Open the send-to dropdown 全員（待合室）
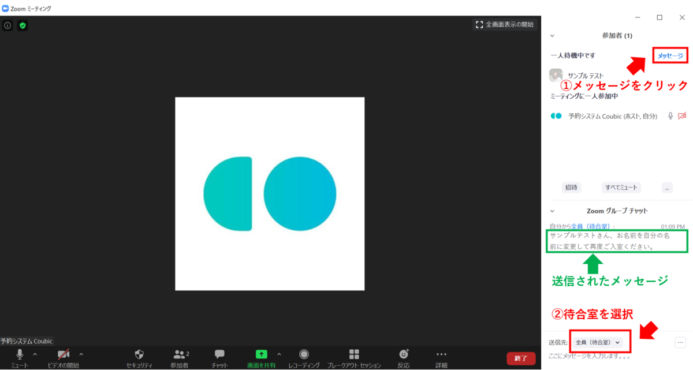Screen dimensions: 693x370 (599, 342)
